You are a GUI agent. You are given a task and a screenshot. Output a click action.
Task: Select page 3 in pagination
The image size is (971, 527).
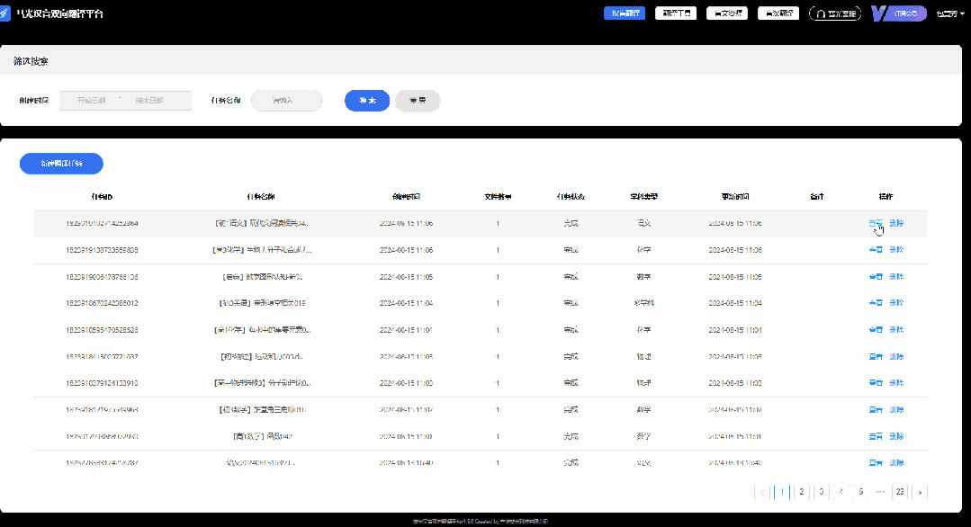pos(821,492)
